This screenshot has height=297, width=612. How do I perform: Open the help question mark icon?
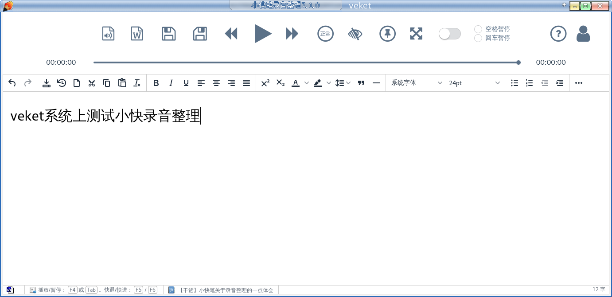[x=558, y=33]
